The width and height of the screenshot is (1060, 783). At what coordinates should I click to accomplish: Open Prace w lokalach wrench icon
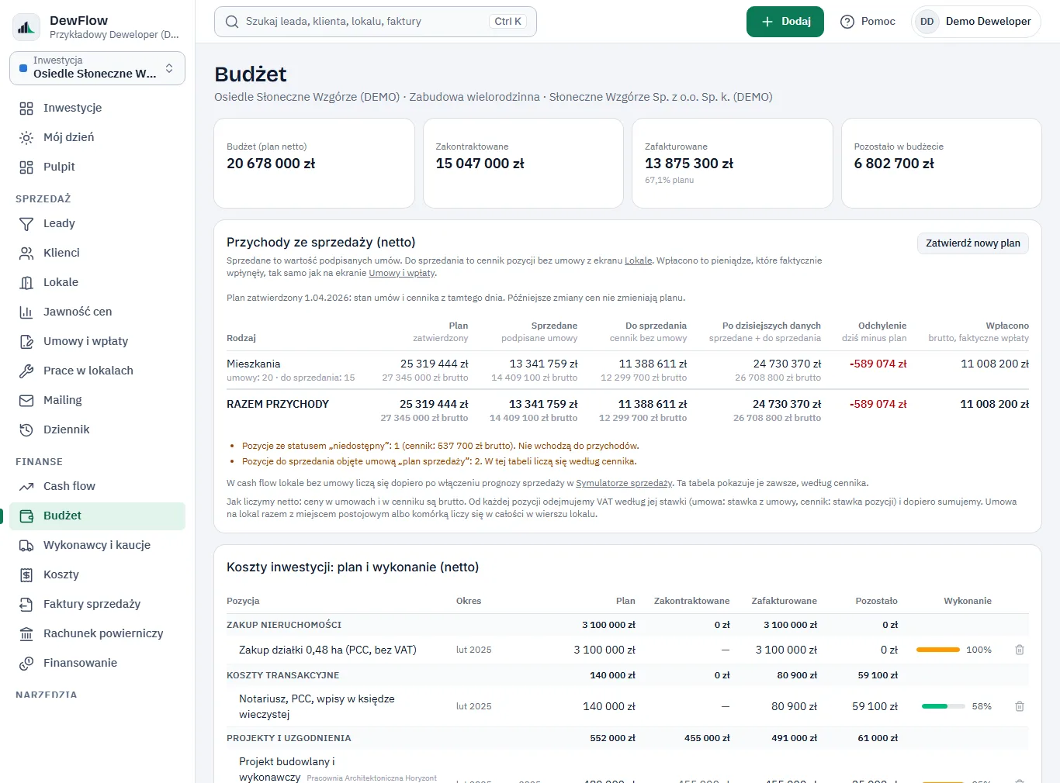[26, 371]
